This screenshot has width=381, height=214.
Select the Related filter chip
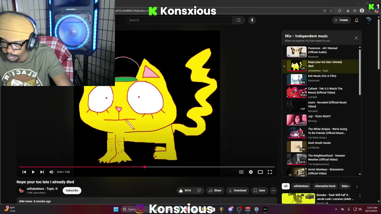[346, 186]
